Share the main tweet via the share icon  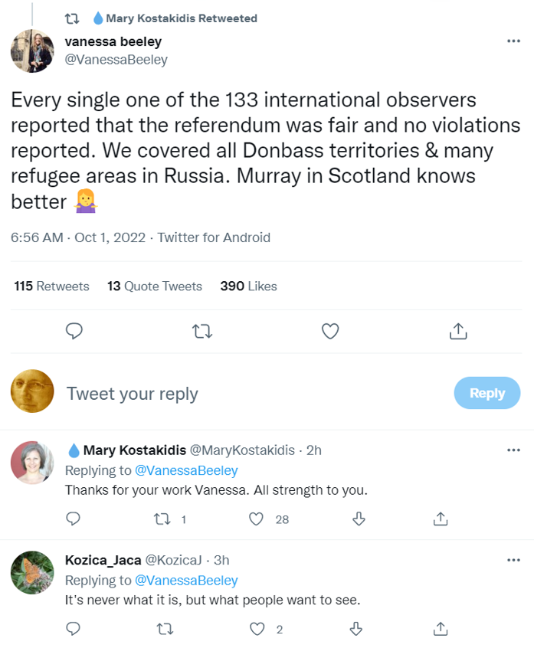[458, 331]
